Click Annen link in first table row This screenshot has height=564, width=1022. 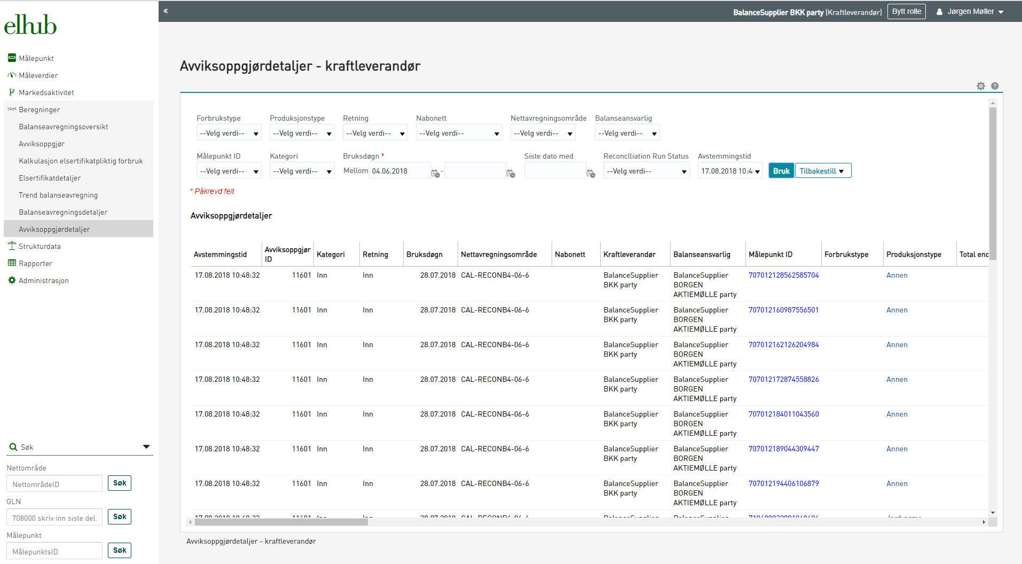[x=897, y=276]
